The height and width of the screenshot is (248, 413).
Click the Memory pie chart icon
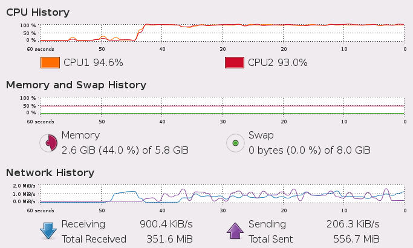click(x=48, y=143)
